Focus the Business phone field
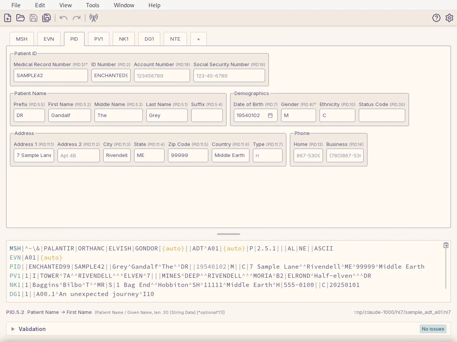Screen dimensions: 457x342 345,155
